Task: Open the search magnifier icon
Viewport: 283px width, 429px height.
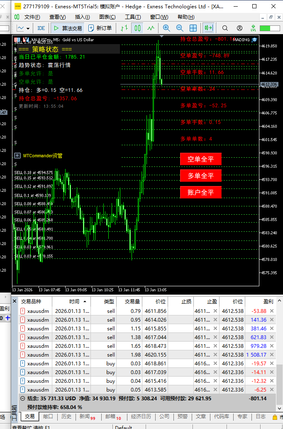Action: (x=225, y=28)
